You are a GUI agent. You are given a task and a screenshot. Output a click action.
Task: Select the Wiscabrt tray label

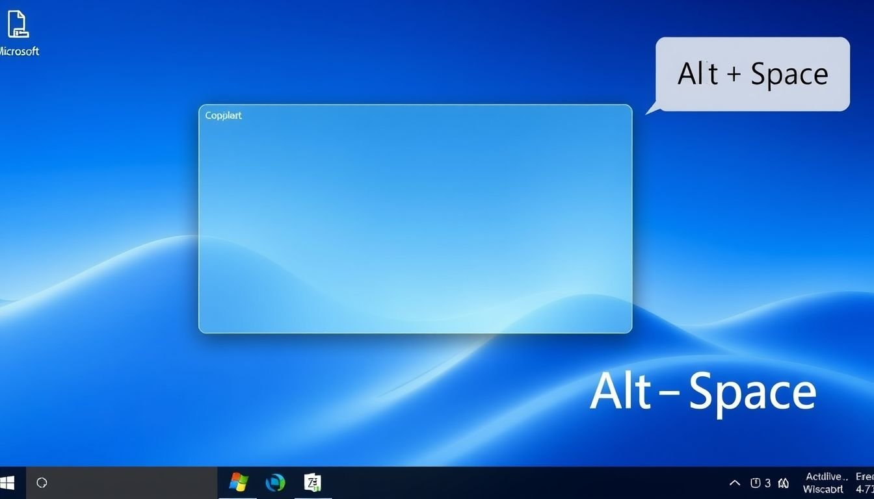824,489
